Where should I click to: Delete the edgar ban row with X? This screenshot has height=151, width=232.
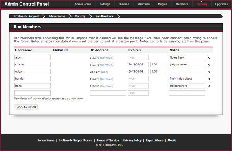click(208, 72)
